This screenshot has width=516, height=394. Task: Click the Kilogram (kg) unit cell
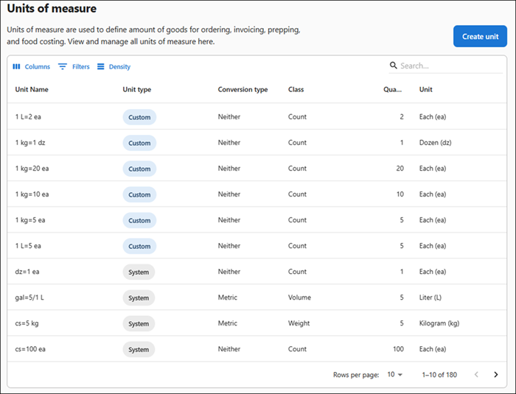[439, 323]
